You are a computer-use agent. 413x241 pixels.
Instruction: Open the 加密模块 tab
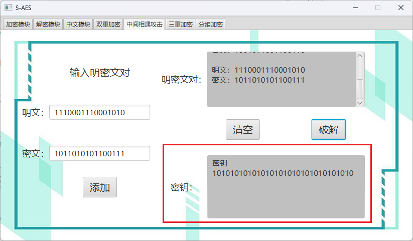(18, 25)
